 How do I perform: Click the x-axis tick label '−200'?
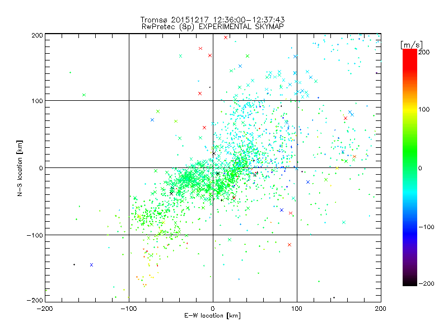pos(45,309)
